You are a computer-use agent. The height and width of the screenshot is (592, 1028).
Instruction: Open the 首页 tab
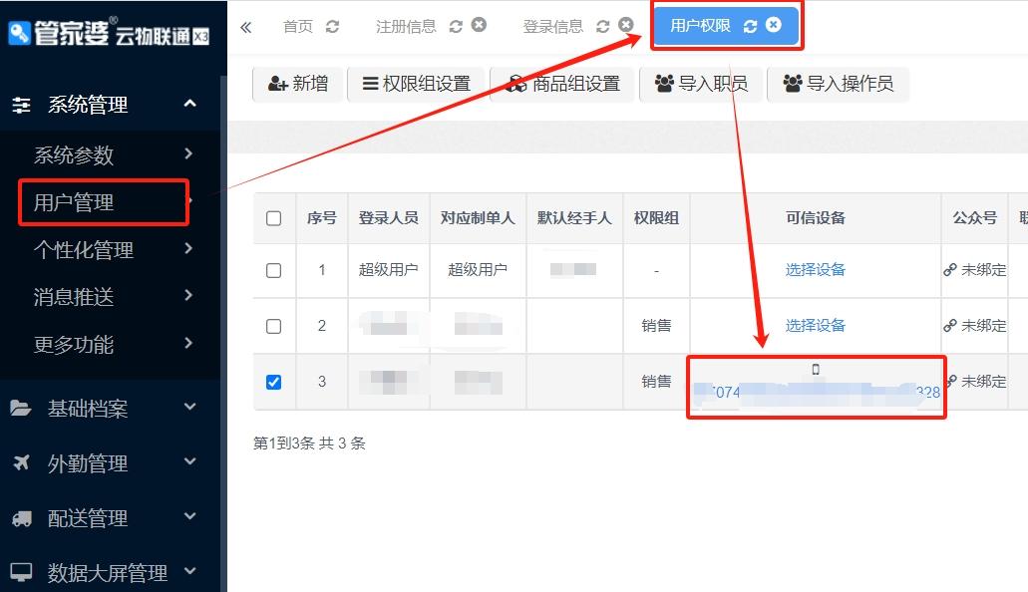tap(298, 26)
